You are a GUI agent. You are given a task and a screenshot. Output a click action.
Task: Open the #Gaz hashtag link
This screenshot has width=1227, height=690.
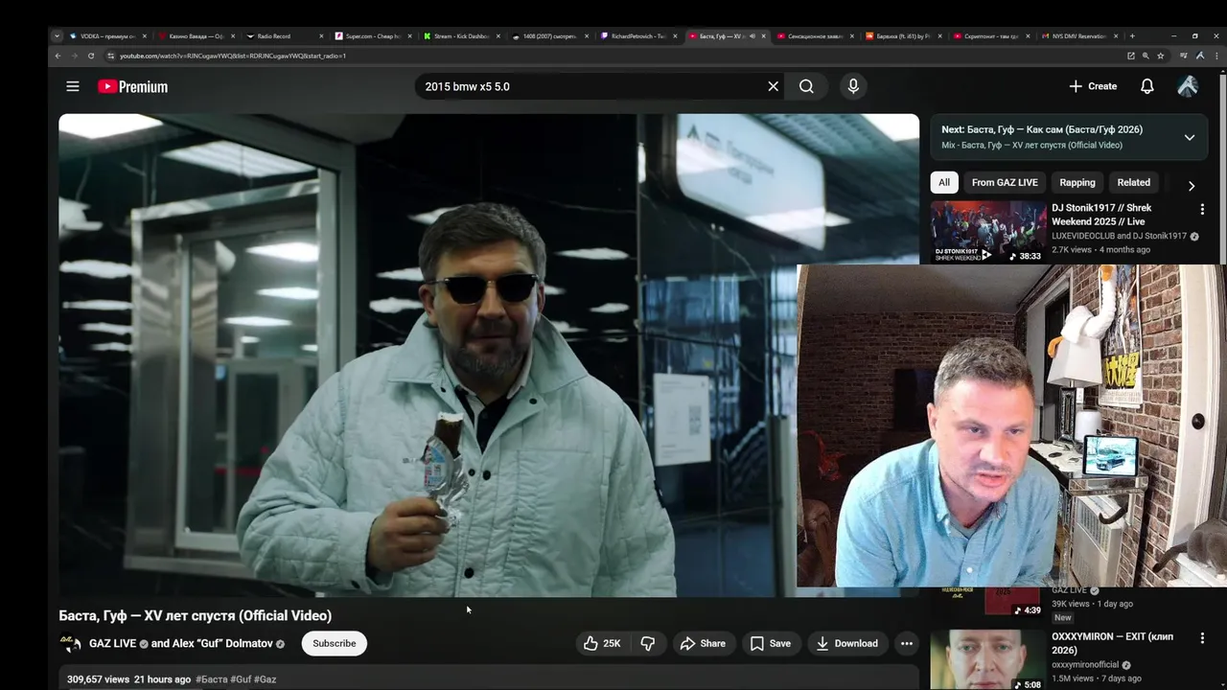point(265,679)
